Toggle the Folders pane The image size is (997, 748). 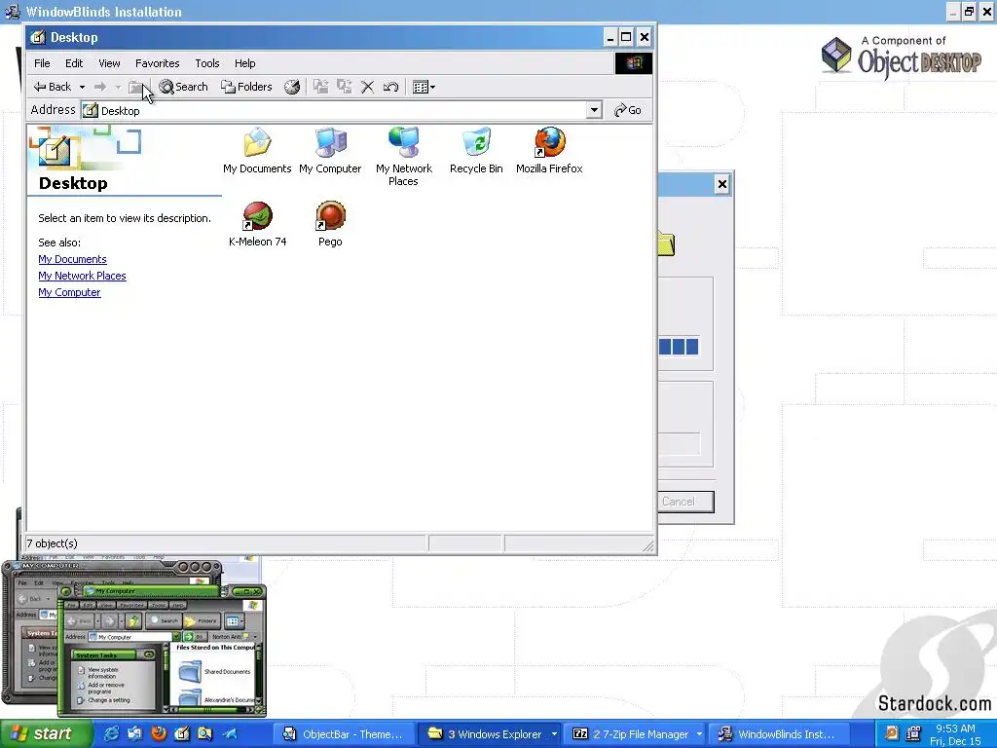[246, 87]
